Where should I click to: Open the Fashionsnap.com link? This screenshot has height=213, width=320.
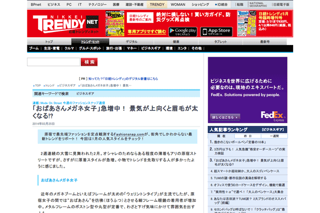point(129,134)
